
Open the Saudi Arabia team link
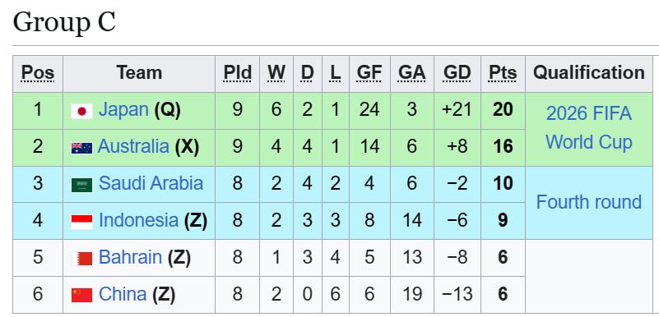151,184
